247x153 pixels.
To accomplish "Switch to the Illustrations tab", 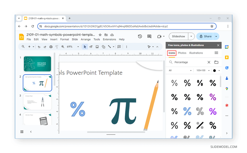I will pos(196,53).
